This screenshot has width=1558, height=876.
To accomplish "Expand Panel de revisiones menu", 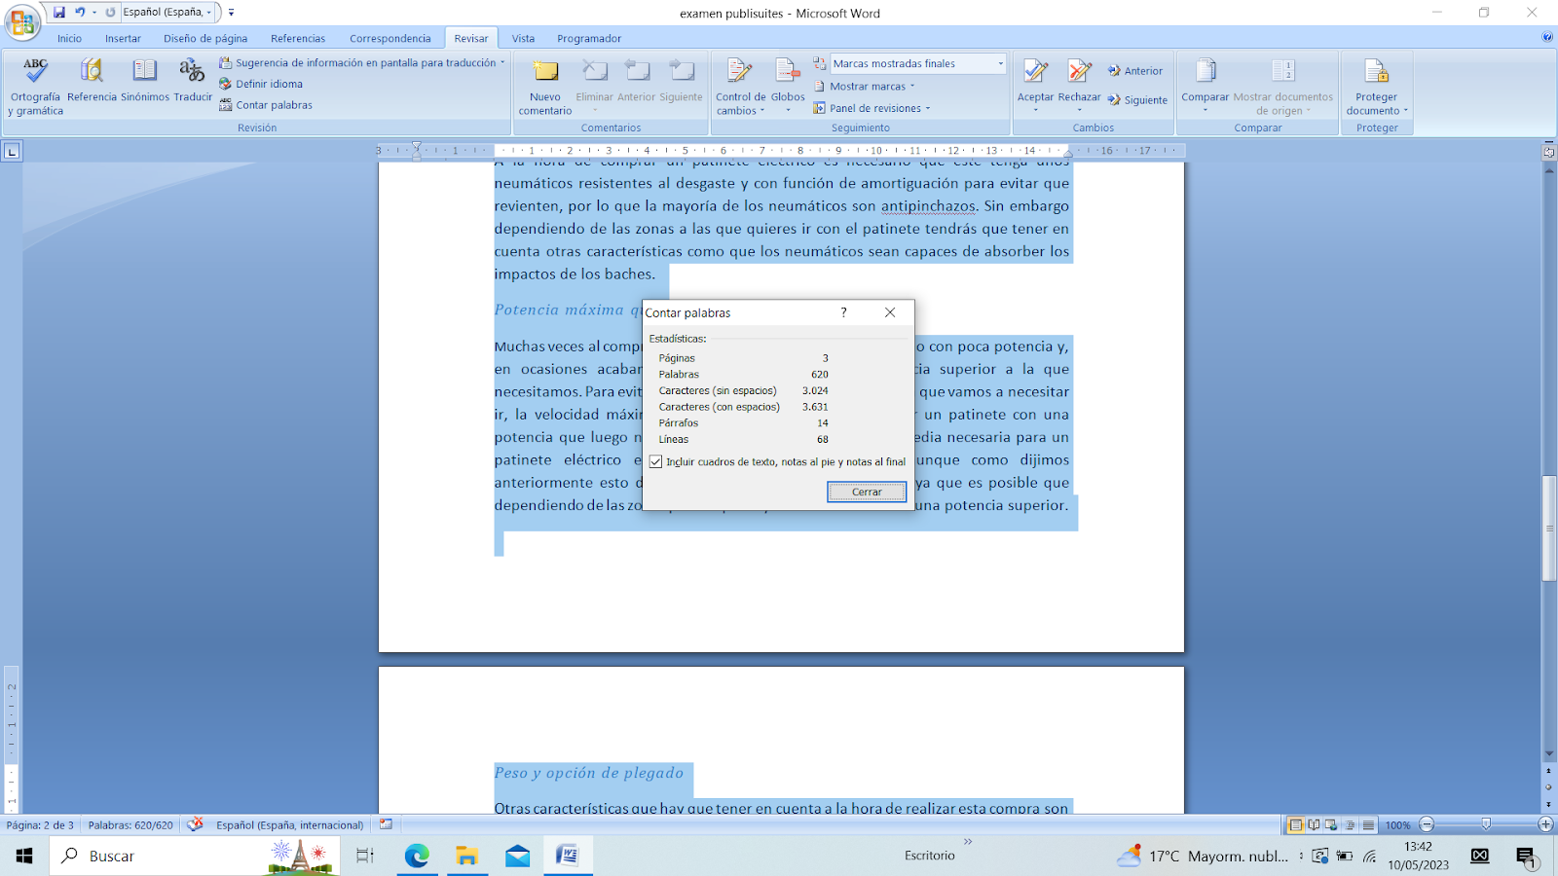I will coord(872,108).
